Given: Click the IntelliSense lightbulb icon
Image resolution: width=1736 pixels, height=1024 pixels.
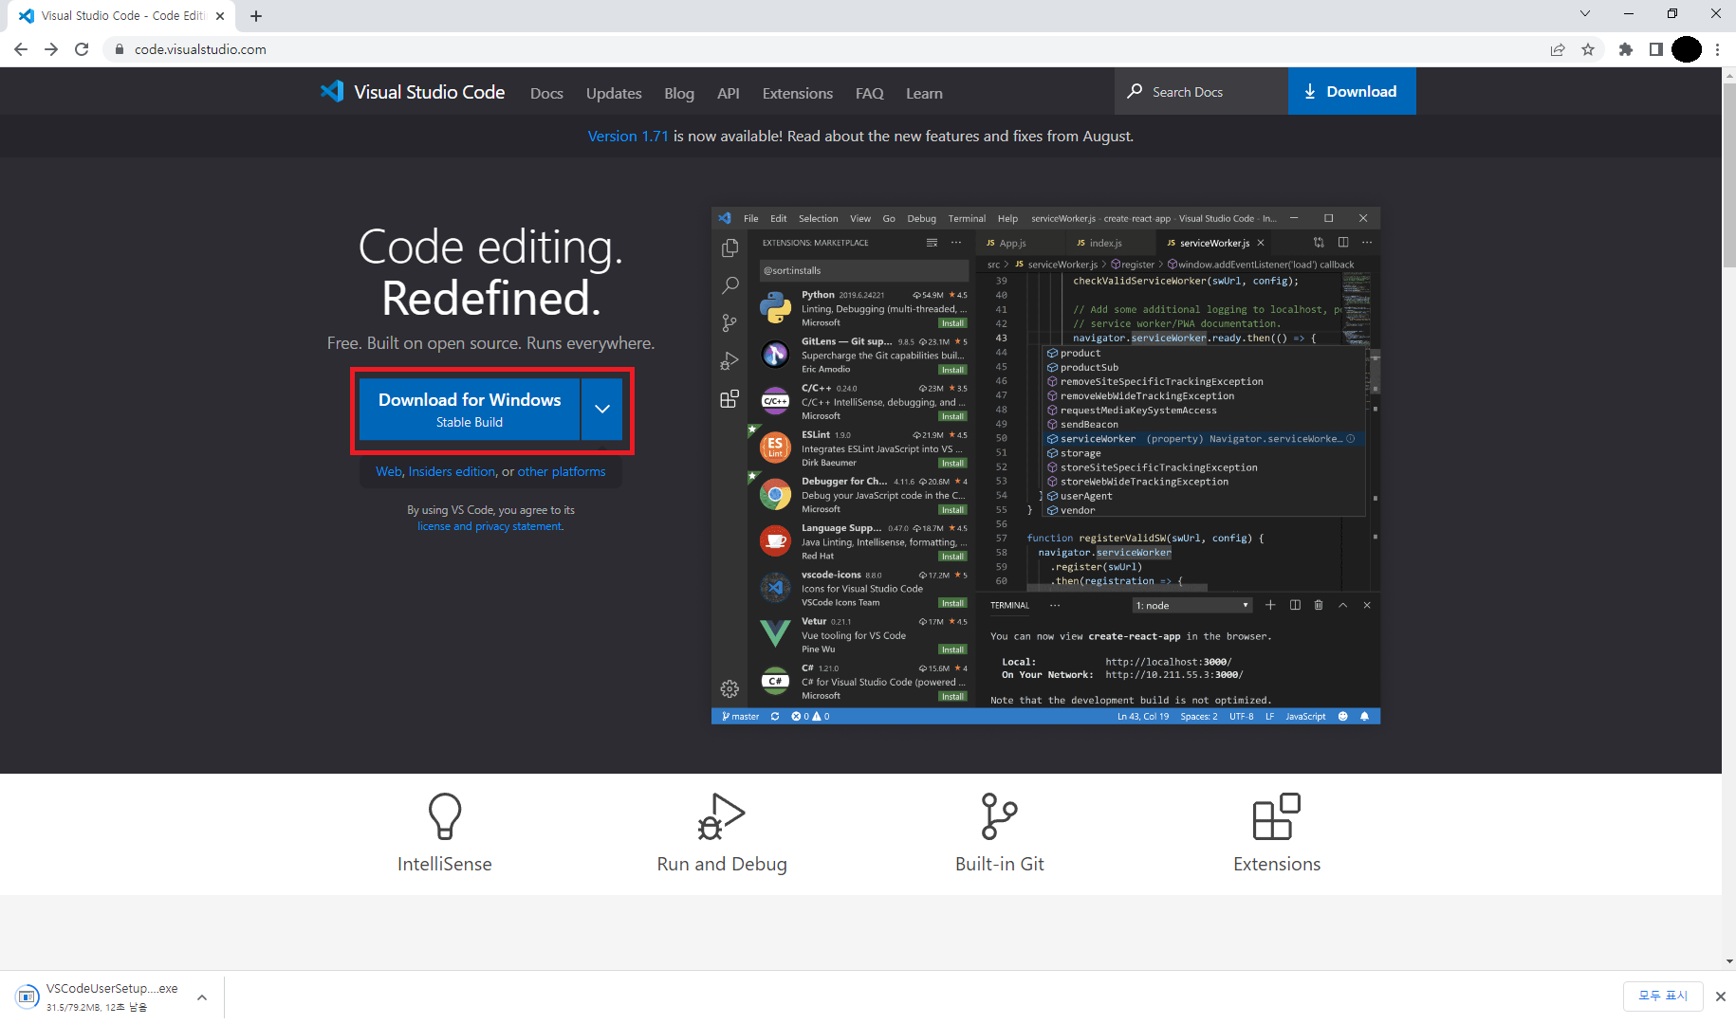Looking at the screenshot, I should tap(445, 816).
